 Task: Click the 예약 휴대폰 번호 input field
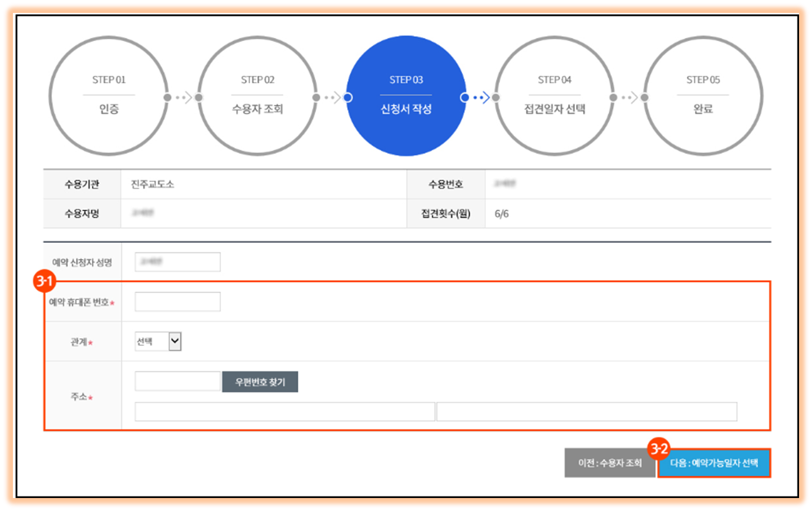(x=177, y=301)
